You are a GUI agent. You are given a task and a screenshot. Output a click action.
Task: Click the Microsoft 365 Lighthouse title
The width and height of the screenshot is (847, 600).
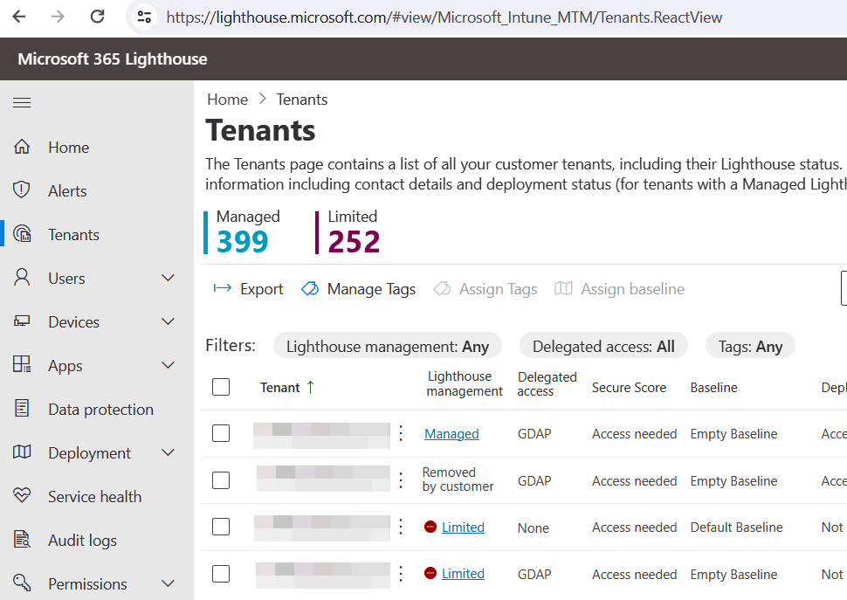pos(113,59)
